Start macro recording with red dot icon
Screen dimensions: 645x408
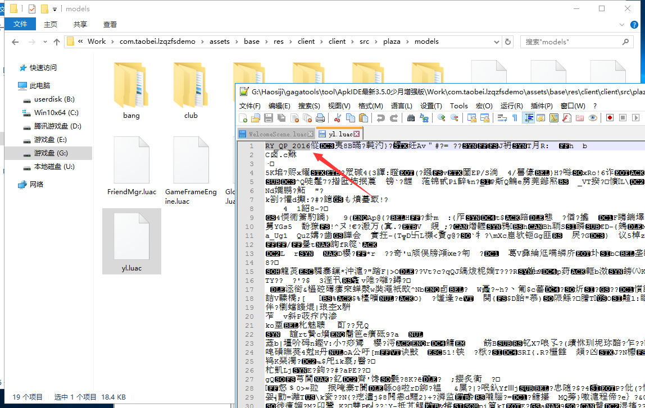pyautogui.click(x=610, y=118)
